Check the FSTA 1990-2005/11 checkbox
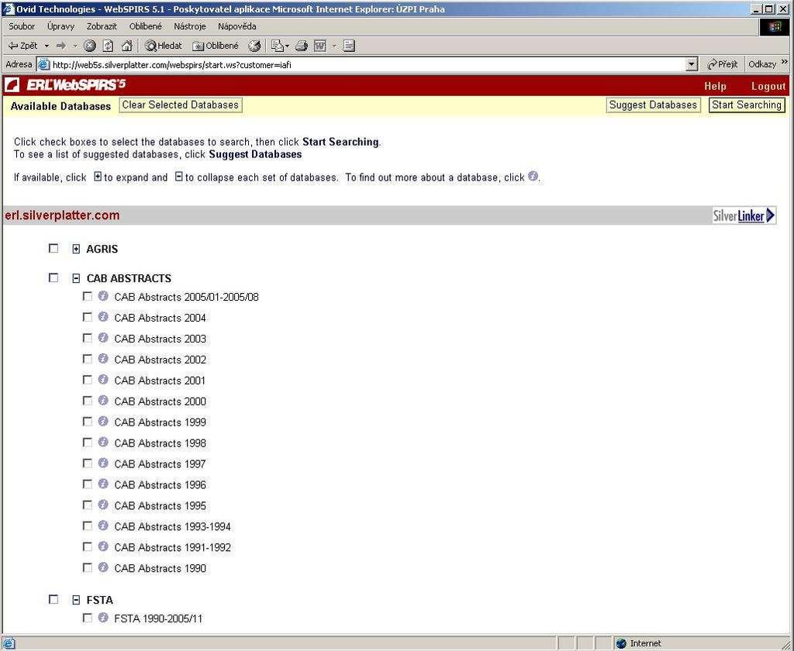Image resolution: width=794 pixels, height=651 pixels. [88, 618]
